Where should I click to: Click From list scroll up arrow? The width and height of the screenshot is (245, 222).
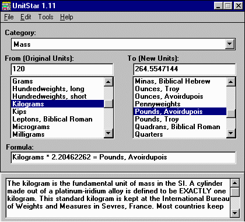pos(108,82)
